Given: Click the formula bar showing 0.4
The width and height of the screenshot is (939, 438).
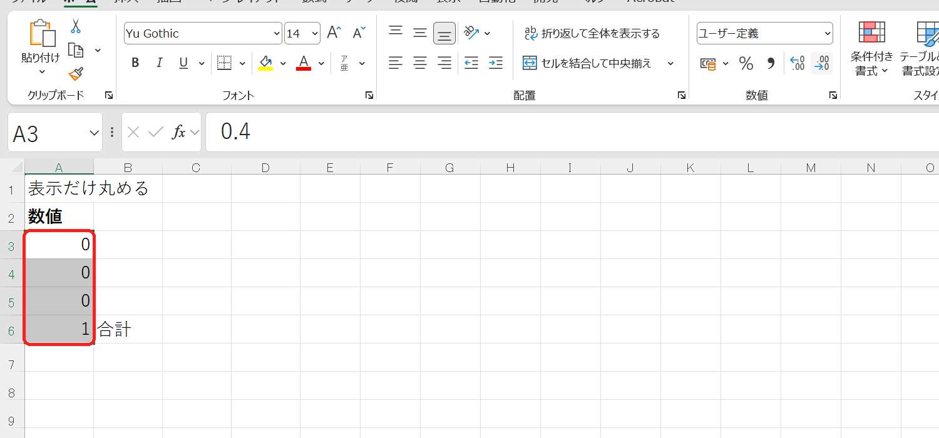Looking at the screenshot, I should tap(572, 132).
